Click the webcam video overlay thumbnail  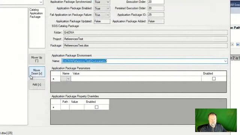point(216,120)
